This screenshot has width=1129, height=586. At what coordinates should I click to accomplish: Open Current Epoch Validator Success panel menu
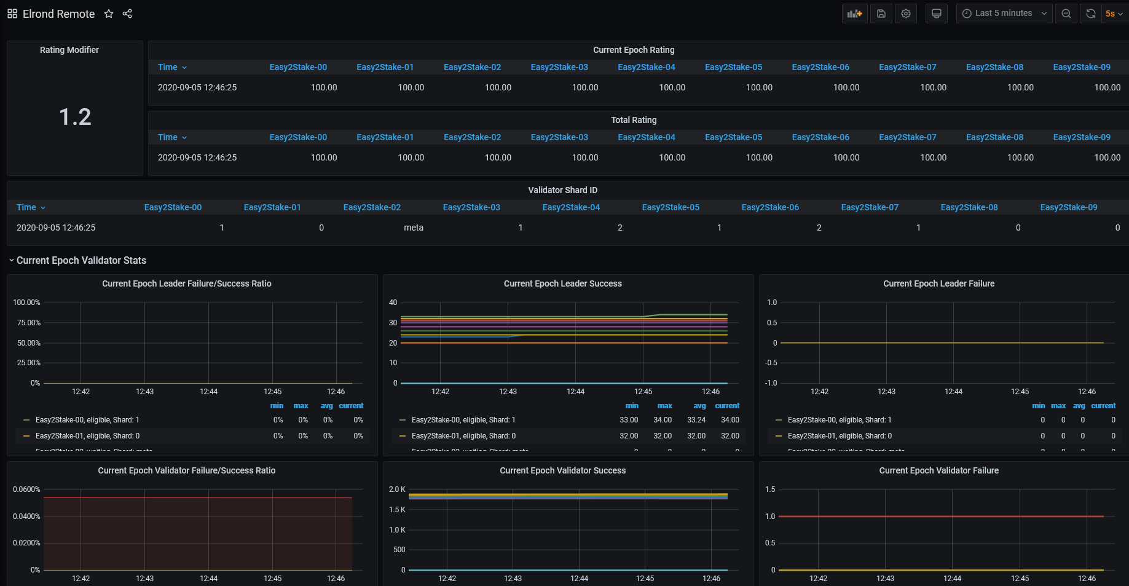tap(563, 470)
